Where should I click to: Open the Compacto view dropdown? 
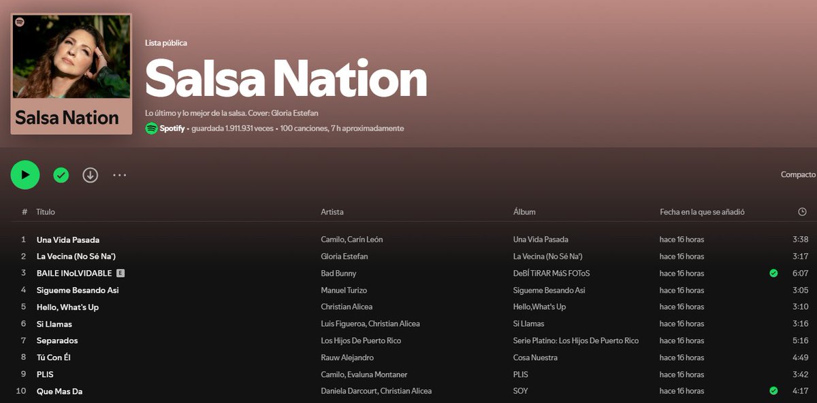798,175
